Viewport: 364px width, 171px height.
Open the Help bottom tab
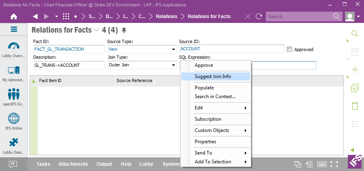coord(126,164)
